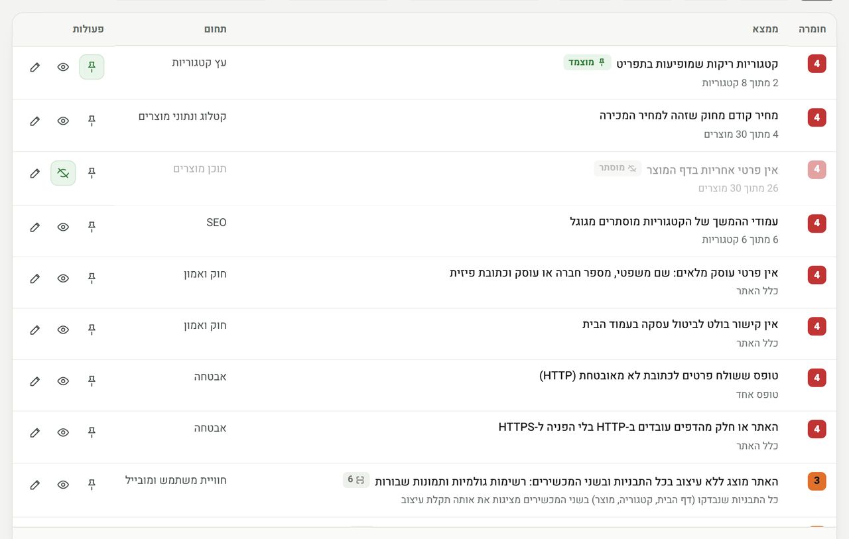Viewport: 849px width, 539px height.
Task: Click the "טופס אחד" subtitle text
Action: 757,394
